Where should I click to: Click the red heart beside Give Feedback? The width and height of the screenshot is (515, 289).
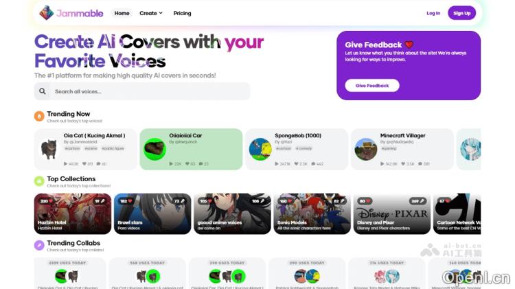(409, 45)
